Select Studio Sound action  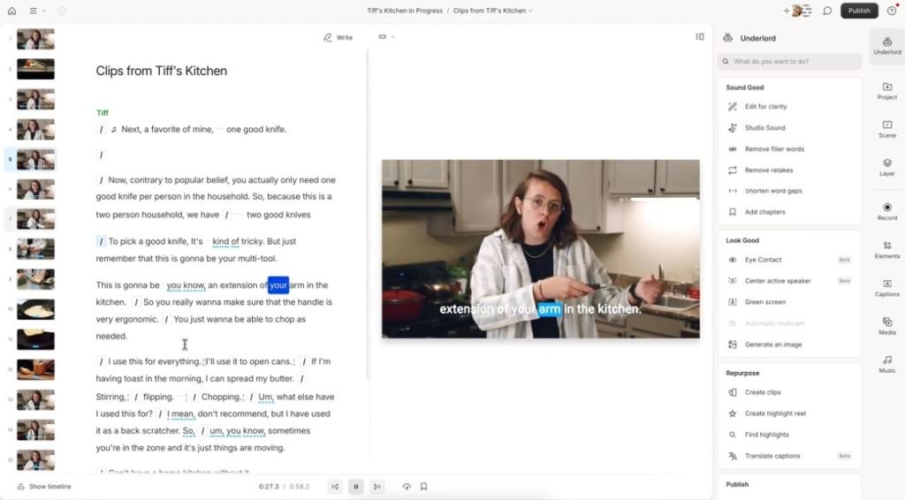click(x=764, y=128)
